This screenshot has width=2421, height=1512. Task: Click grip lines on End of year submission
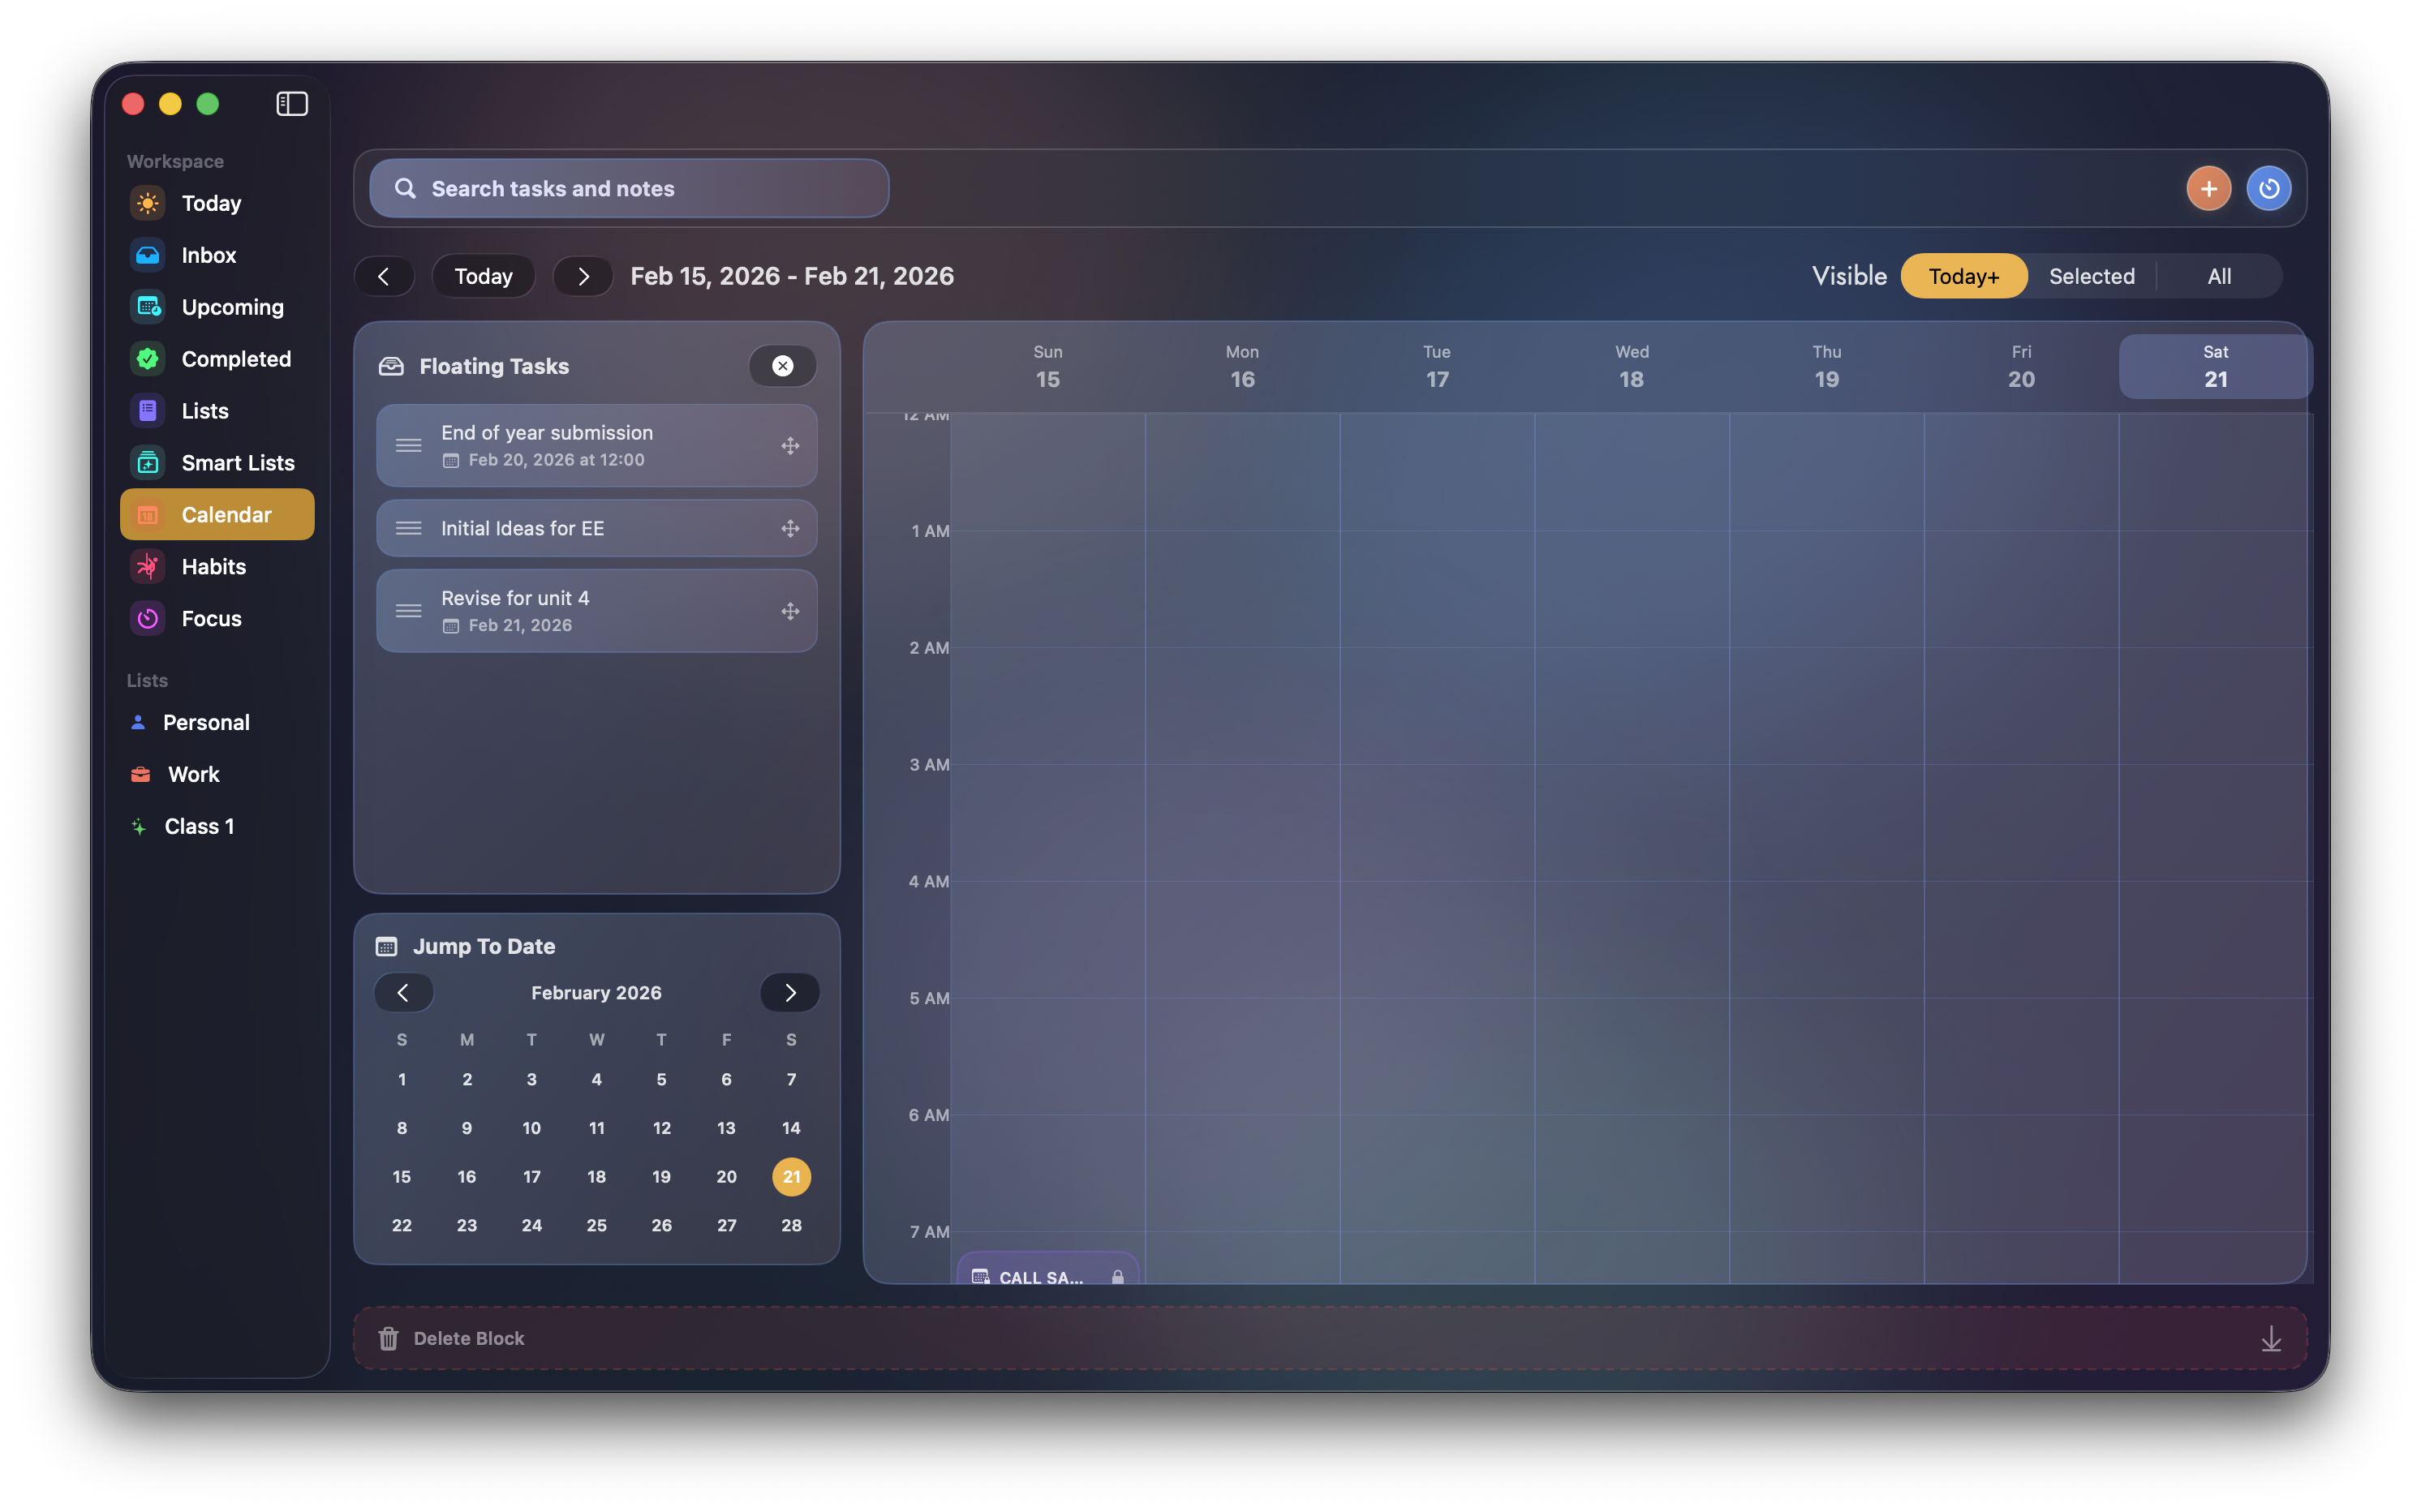click(x=408, y=446)
